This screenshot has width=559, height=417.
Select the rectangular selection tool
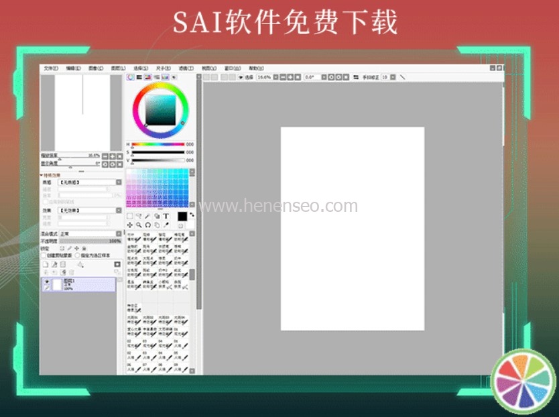point(130,216)
